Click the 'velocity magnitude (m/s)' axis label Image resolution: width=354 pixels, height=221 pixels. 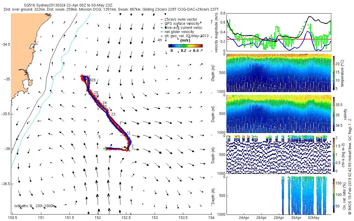tap(217, 33)
